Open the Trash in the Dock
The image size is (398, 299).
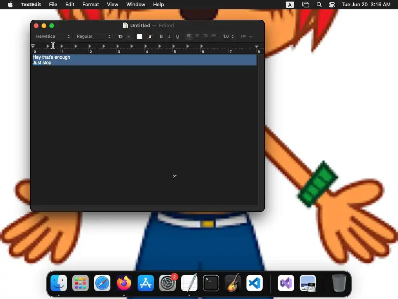[x=339, y=283]
